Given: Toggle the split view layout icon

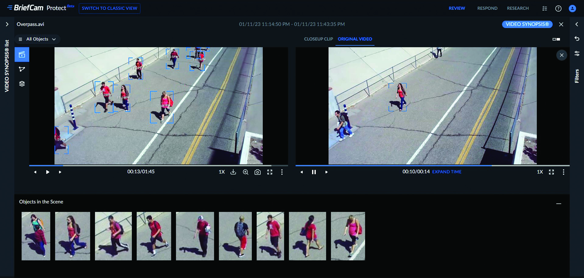Looking at the screenshot, I should [x=556, y=39].
